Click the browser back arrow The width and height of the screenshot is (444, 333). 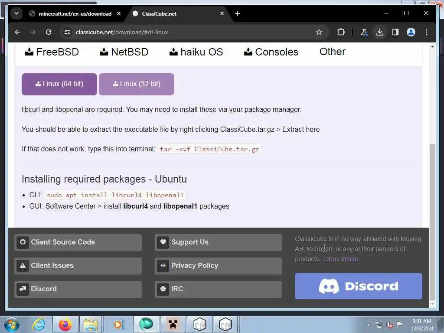17,32
